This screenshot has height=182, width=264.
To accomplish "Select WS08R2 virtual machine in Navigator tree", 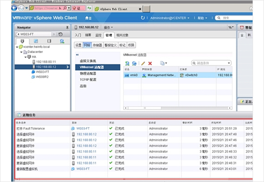I will pyautogui.click(x=40, y=77).
